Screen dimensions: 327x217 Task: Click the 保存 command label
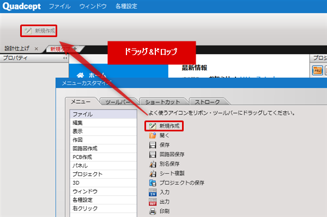(x=165, y=145)
